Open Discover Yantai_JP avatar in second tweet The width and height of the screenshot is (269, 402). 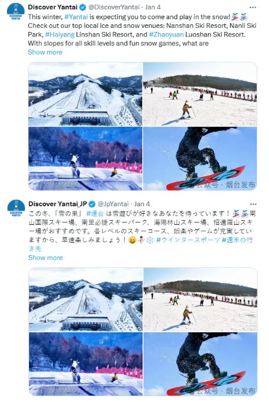pos(16,209)
